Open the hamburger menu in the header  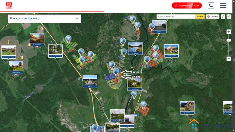pos(223,6)
